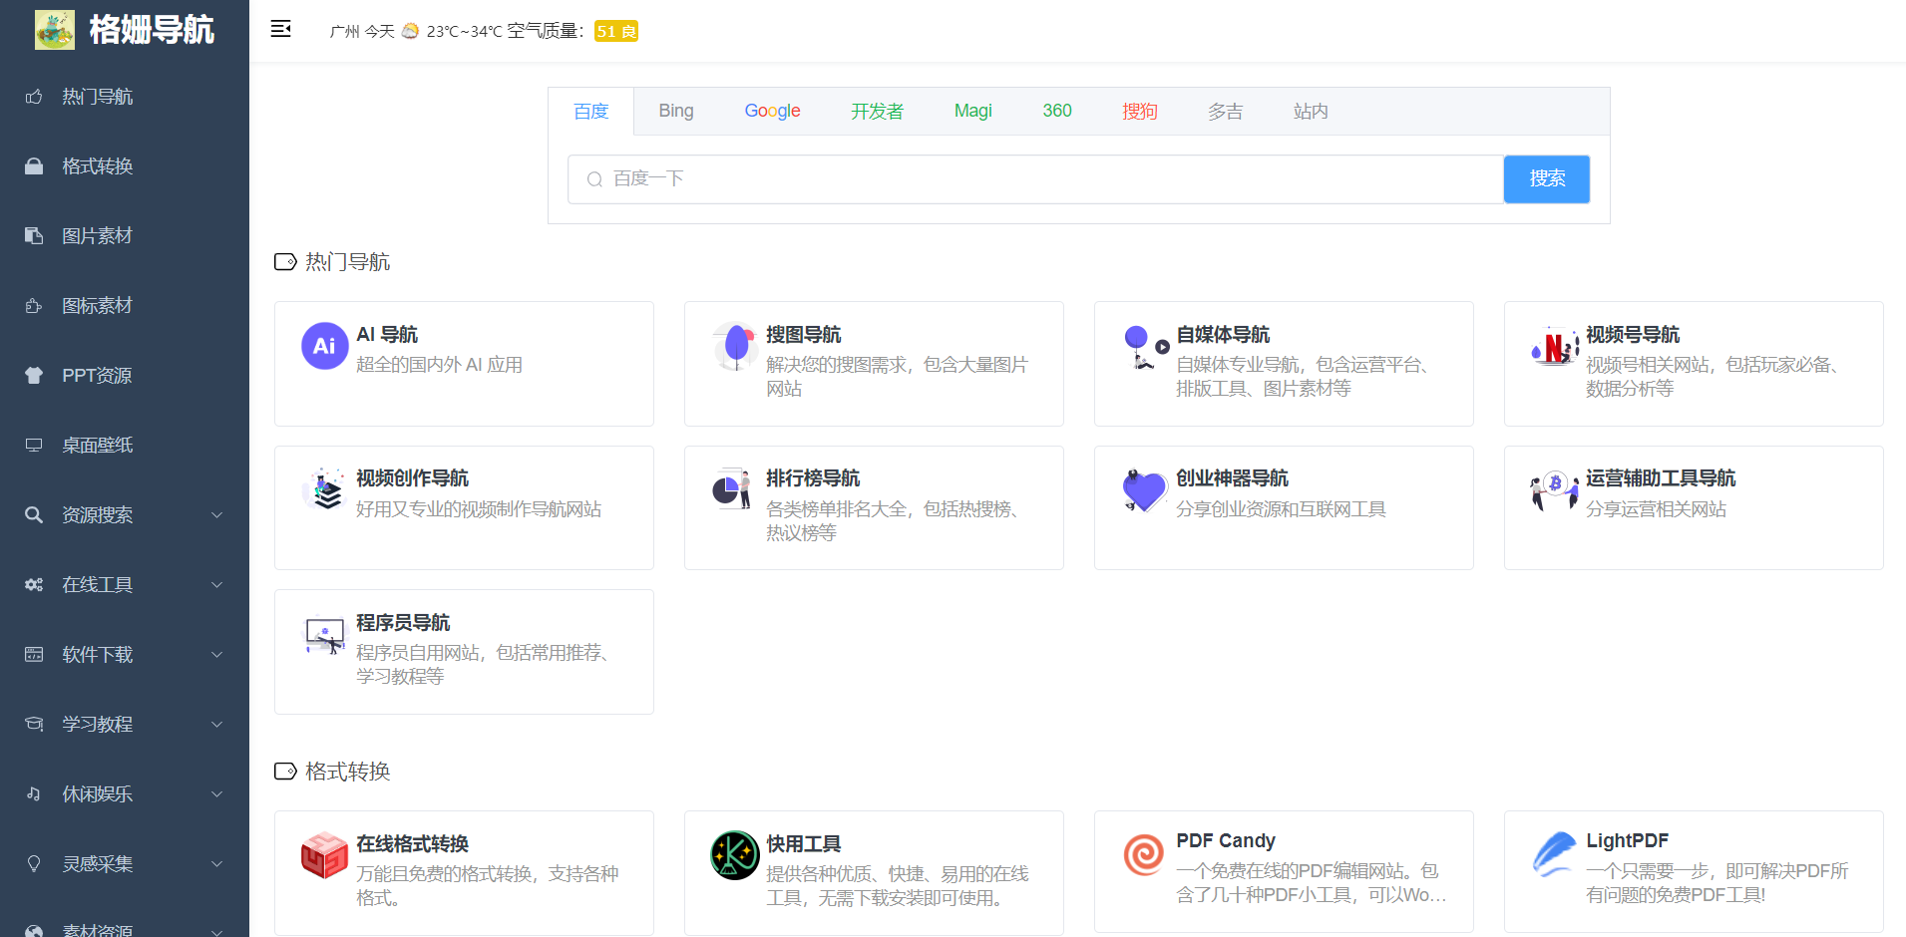Screen dimensions: 1906x937
Task: Expand the 学习教程 submenu arrow
Action: pyautogui.click(x=216, y=725)
